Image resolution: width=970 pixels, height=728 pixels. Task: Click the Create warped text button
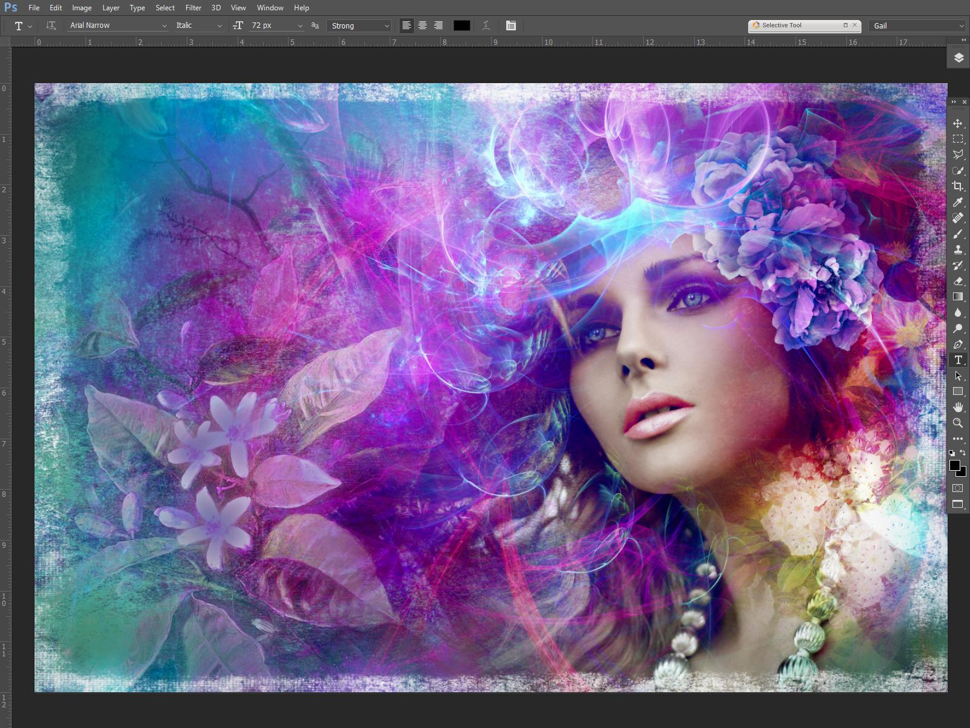click(x=486, y=25)
